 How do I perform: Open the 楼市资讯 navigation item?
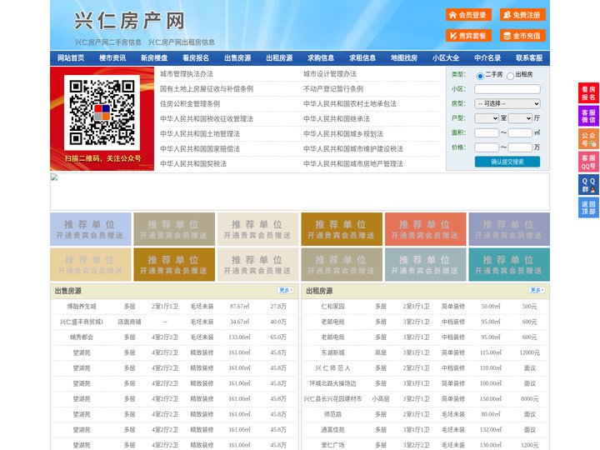(x=112, y=57)
